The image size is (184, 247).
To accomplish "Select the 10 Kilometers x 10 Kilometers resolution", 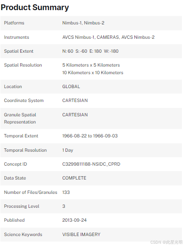I will click(93, 72).
